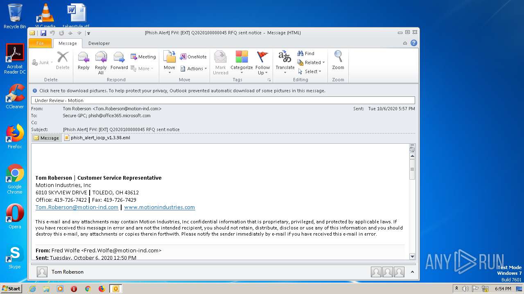Open Acrobat Reader DC desktop shortcut
This screenshot has height=294, width=524.
tap(15, 59)
